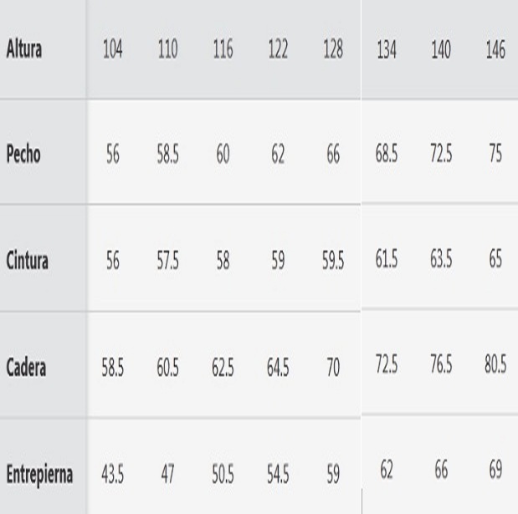Click Cadera value 62.5 for height 116
The height and width of the screenshot is (514, 518).
(x=223, y=366)
